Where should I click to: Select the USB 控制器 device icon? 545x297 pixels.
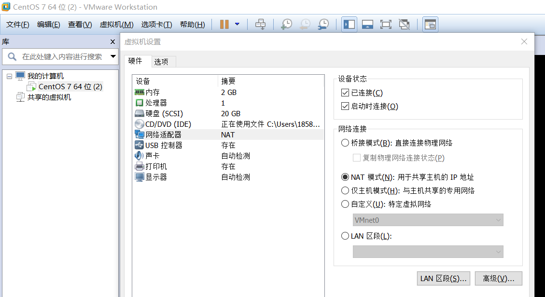pyautogui.click(x=140, y=146)
